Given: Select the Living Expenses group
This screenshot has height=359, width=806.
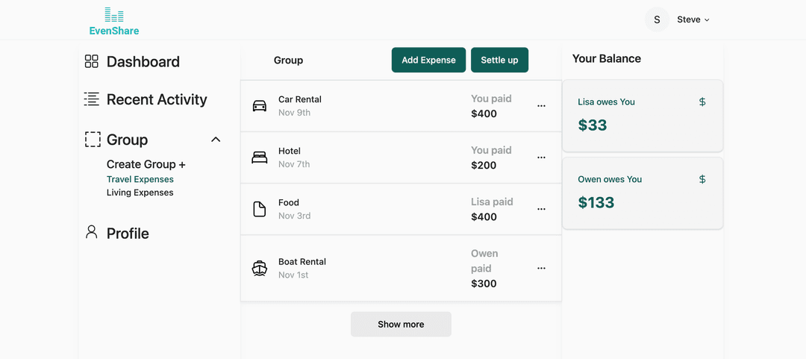Looking at the screenshot, I should click(x=140, y=193).
